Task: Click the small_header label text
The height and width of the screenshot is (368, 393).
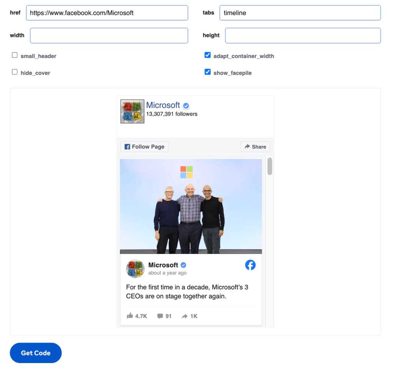Action: pos(38,56)
